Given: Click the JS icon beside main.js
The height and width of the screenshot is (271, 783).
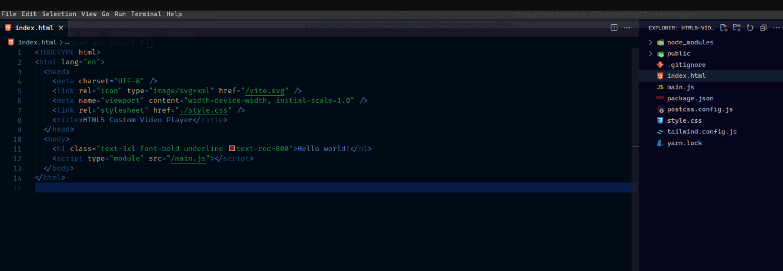Looking at the screenshot, I should point(661,87).
